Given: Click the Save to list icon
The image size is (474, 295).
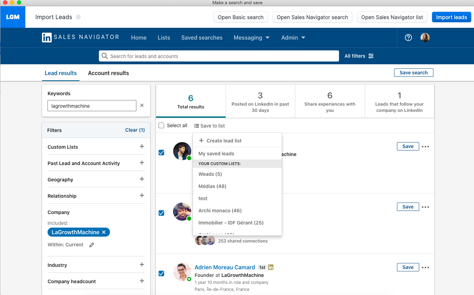Looking at the screenshot, I should point(197,125).
